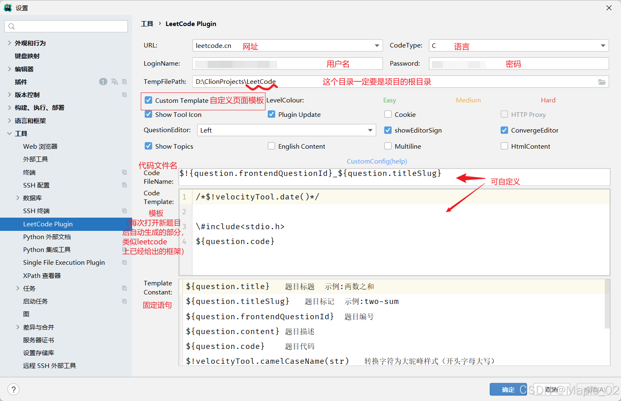Toggle the HTTP Proxy checkbox

coord(504,114)
